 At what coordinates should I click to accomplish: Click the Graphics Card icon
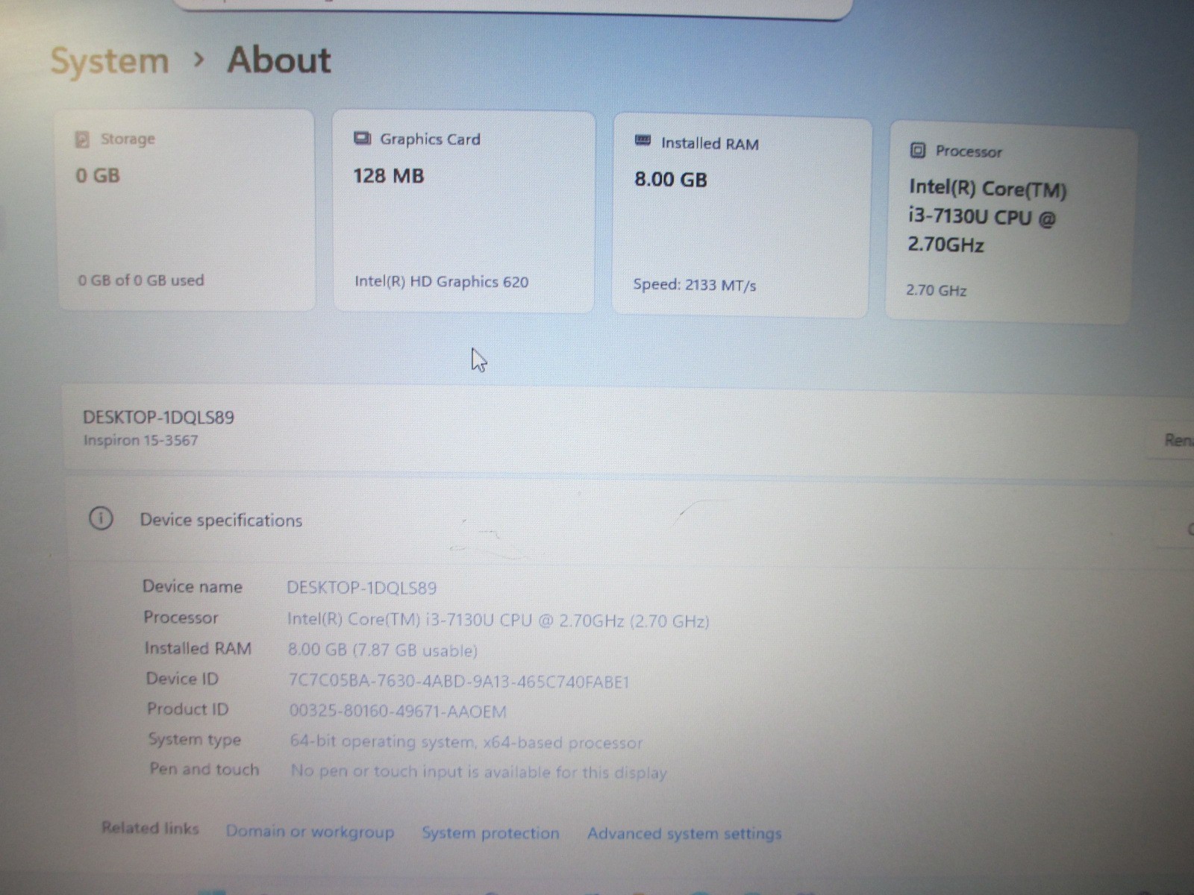pos(362,139)
